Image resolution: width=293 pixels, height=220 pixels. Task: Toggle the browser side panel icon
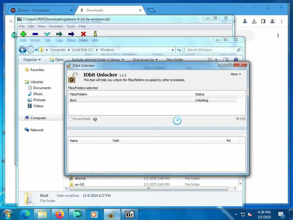pyautogui.click(x=263, y=21)
